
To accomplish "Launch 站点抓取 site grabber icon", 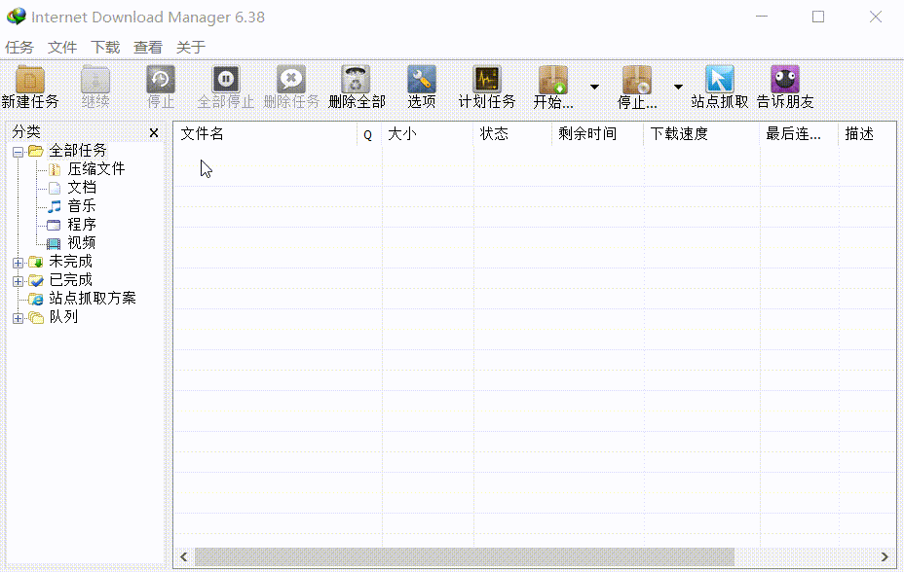I will pyautogui.click(x=720, y=80).
